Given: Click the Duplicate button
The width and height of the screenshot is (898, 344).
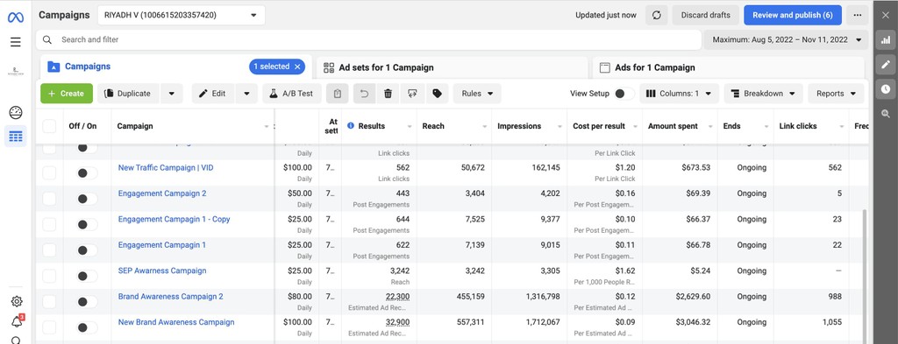Looking at the screenshot, I should pos(127,94).
